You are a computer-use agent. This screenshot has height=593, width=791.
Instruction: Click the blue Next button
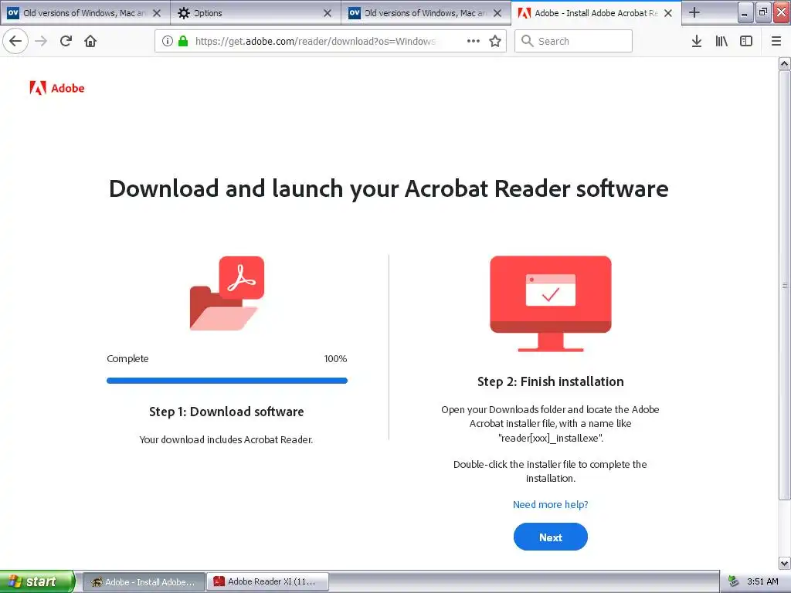coord(550,537)
